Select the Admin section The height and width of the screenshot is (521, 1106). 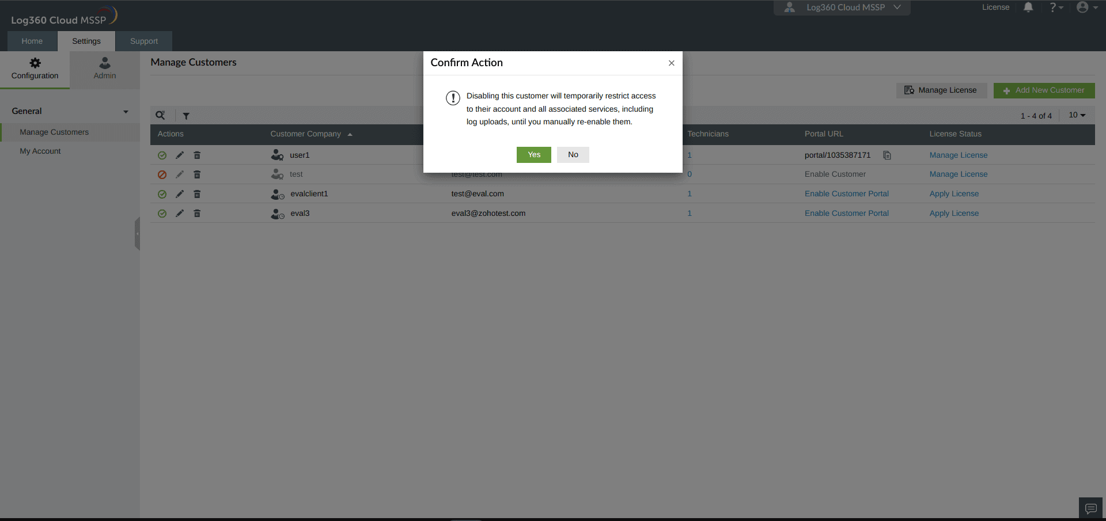(105, 69)
